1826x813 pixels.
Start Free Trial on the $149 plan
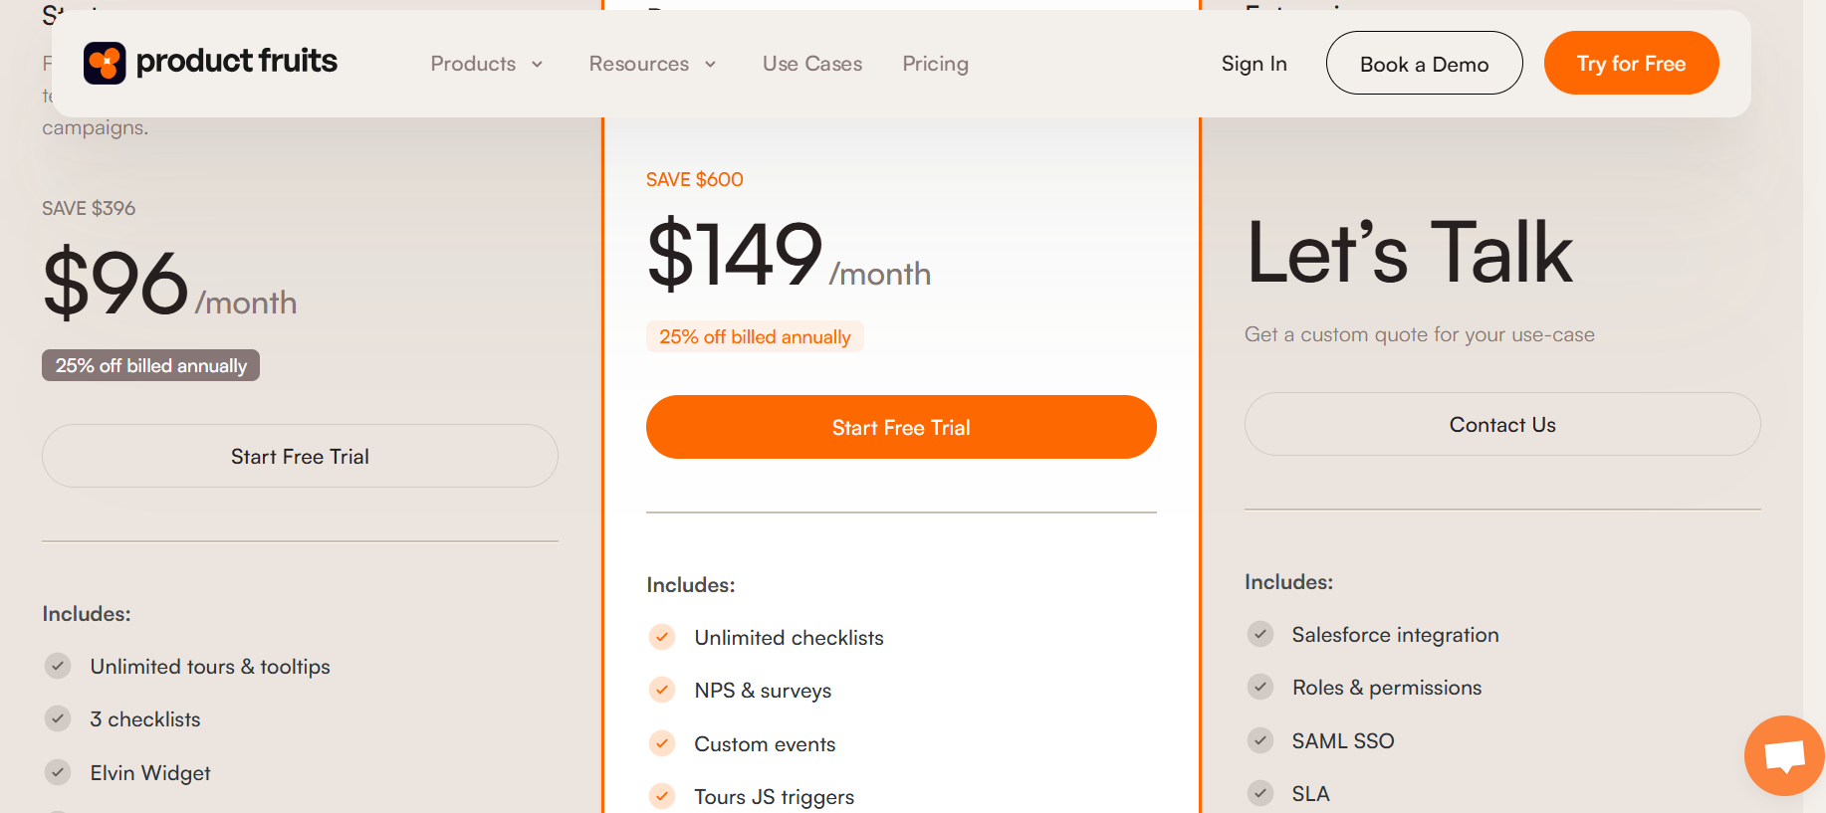[x=900, y=427]
